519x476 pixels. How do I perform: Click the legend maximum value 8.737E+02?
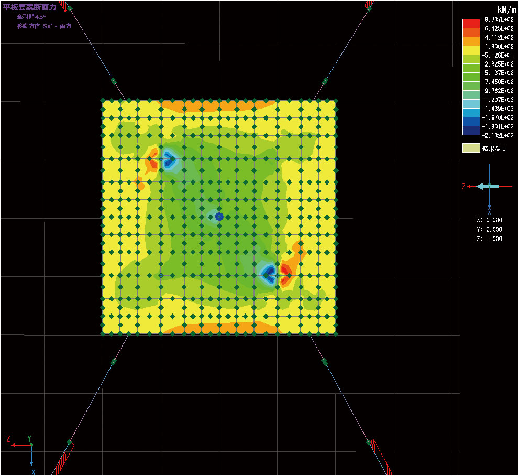499,19
